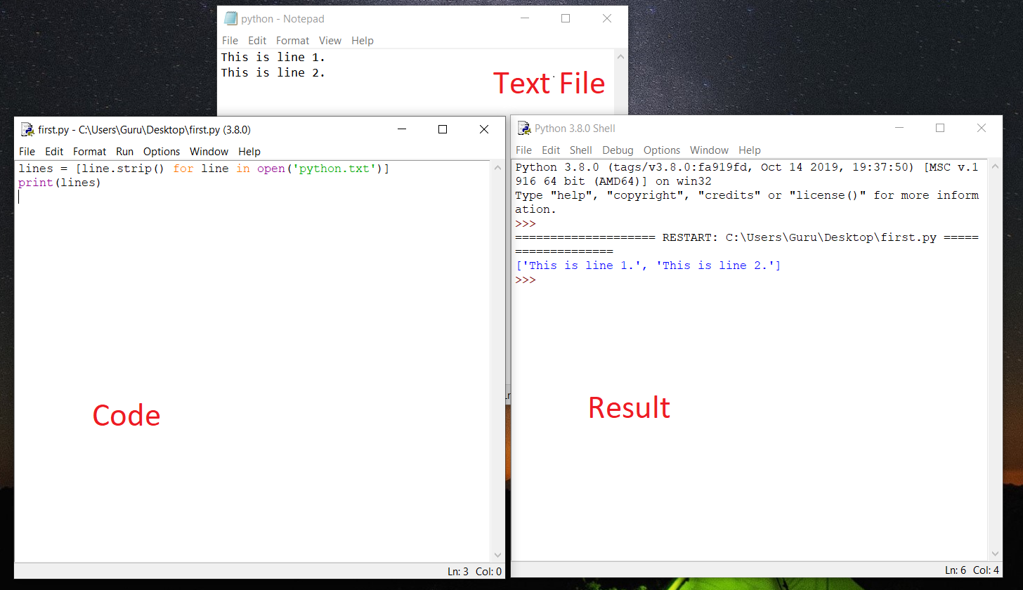
Task: Click the scroll-down arrow in the code editor
Action: click(497, 554)
